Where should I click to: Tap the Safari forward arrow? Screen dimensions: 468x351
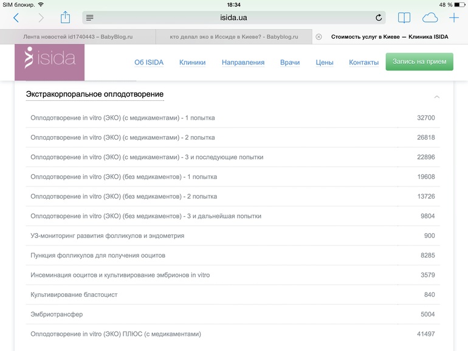pyautogui.click(x=41, y=18)
